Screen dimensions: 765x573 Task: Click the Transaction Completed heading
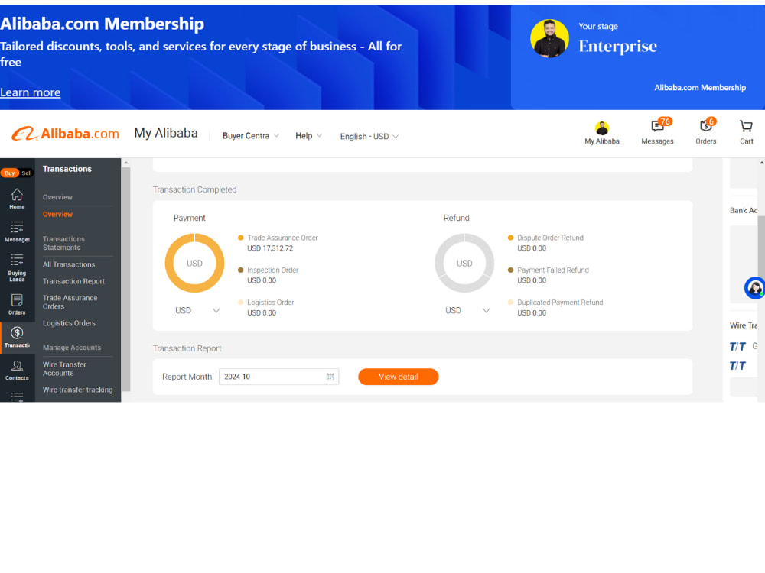pos(194,189)
